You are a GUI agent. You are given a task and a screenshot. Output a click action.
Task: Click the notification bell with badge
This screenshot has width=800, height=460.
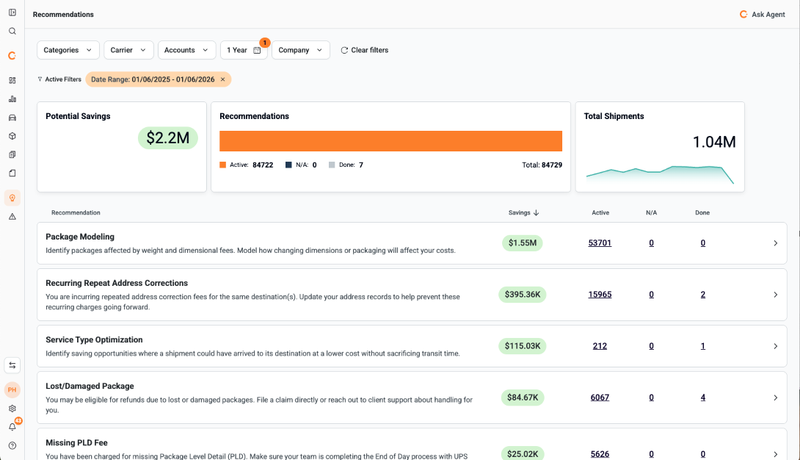12,427
